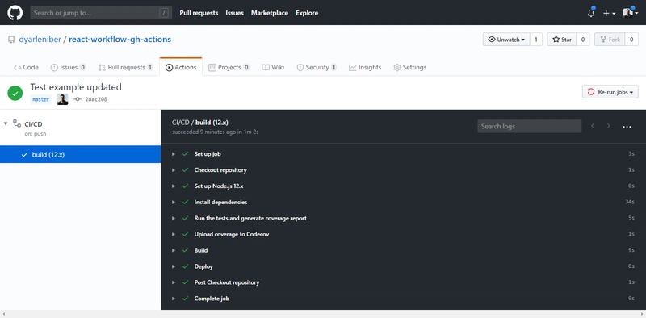Image resolution: width=646 pixels, height=318 pixels.
Task: Expand the Post Checkout repository step
Action: [x=174, y=282]
